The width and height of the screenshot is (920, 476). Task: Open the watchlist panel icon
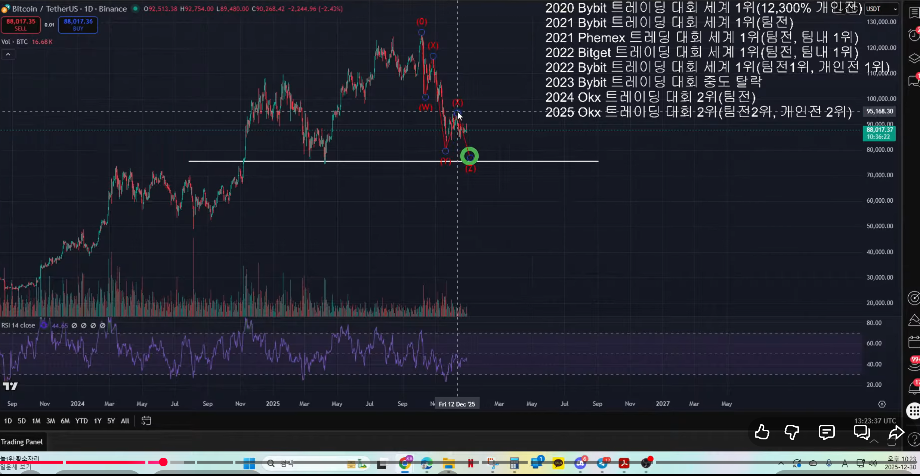[x=914, y=12]
